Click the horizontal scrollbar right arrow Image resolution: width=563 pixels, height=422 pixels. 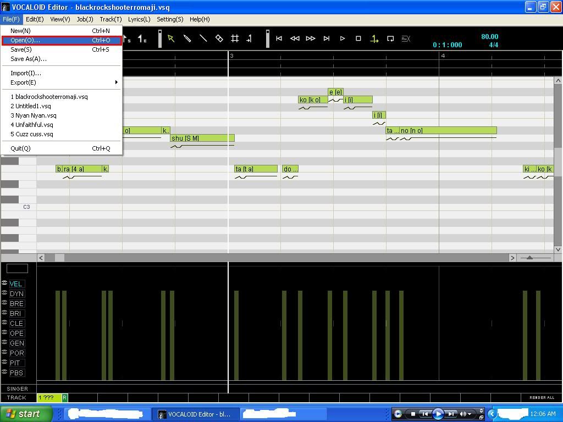[x=512, y=258]
